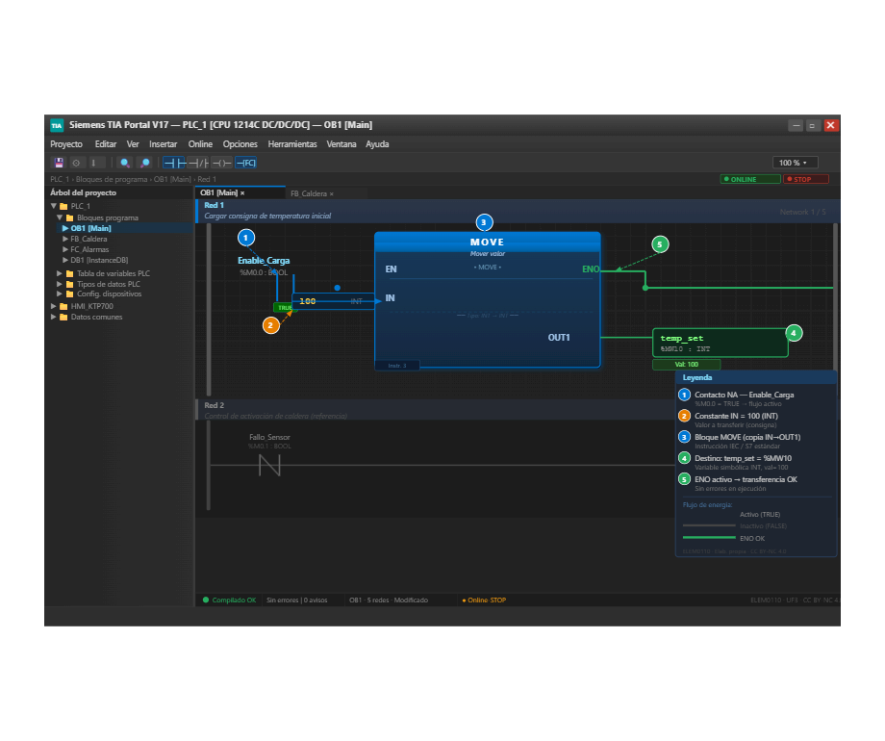885x741 pixels.
Task: Switch to the FB_Caldera tab
Action: (308, 193)
